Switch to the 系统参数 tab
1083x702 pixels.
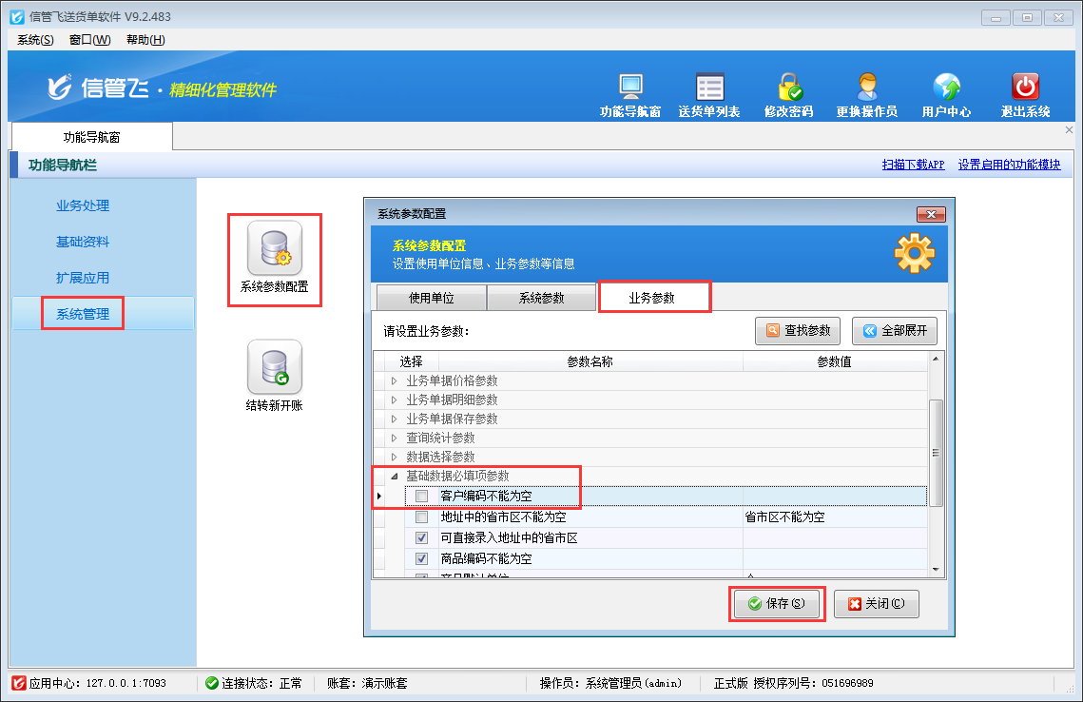(x=542, y=298)
